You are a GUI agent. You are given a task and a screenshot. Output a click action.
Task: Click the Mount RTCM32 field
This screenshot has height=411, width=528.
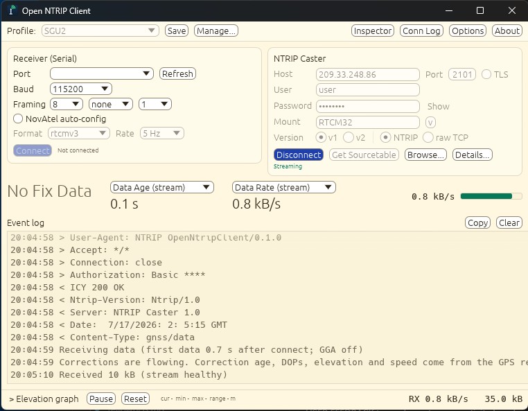[x=368, y=122]
